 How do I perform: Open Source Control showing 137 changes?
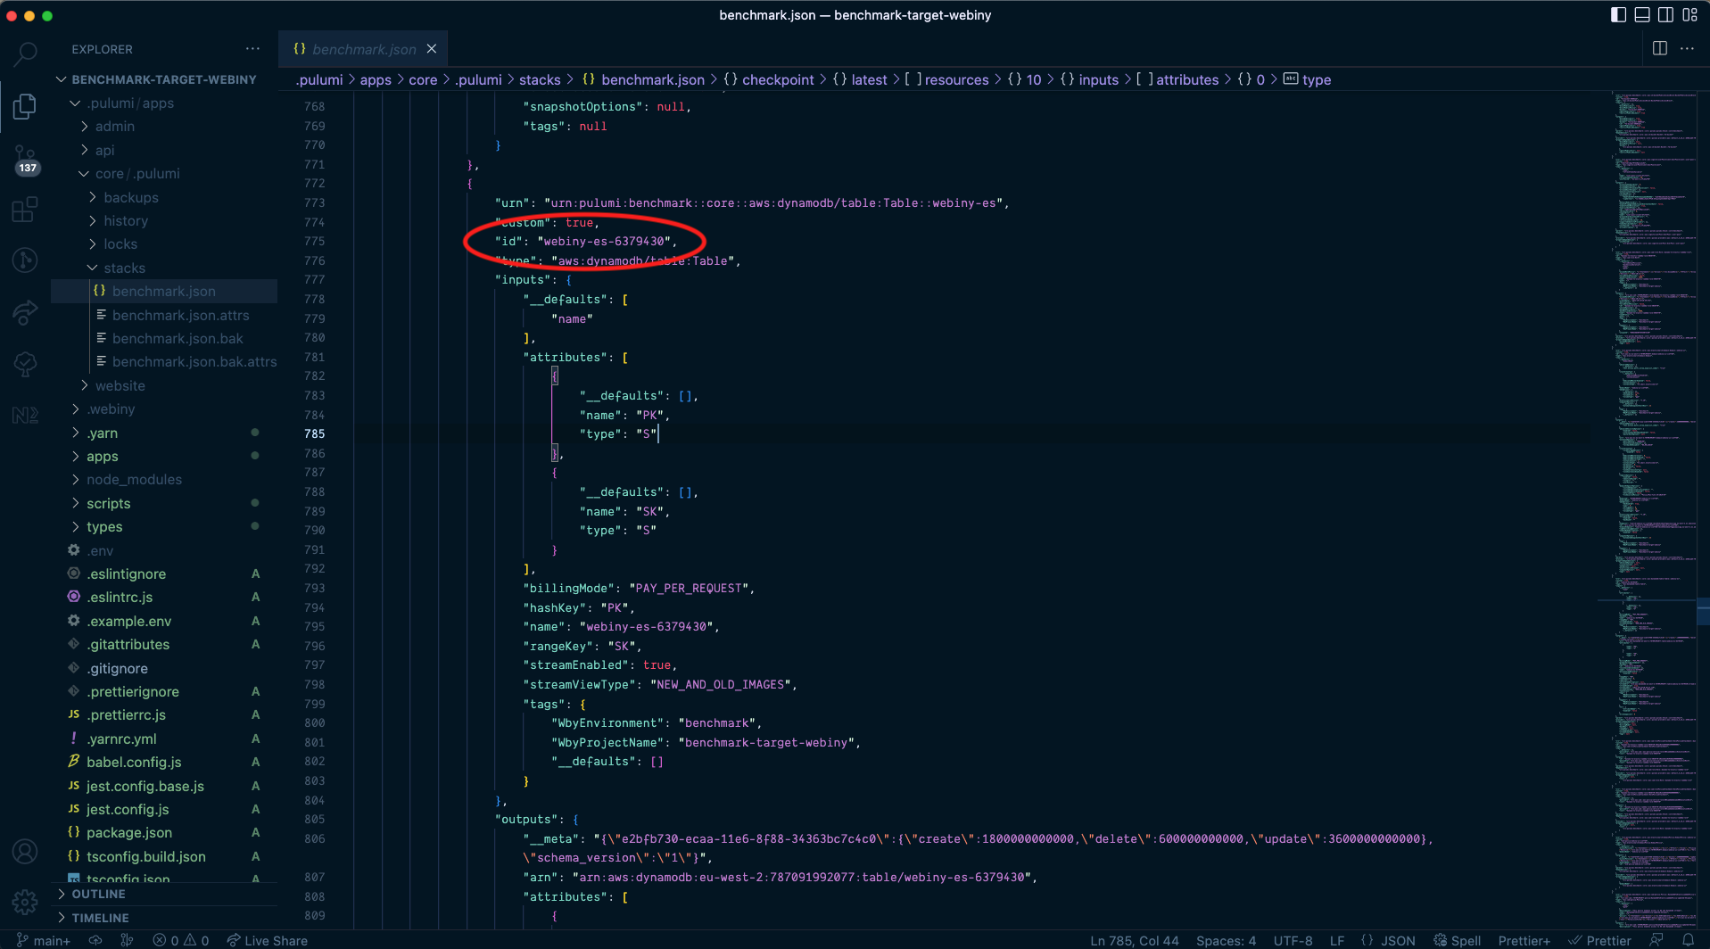click(24, 158)
